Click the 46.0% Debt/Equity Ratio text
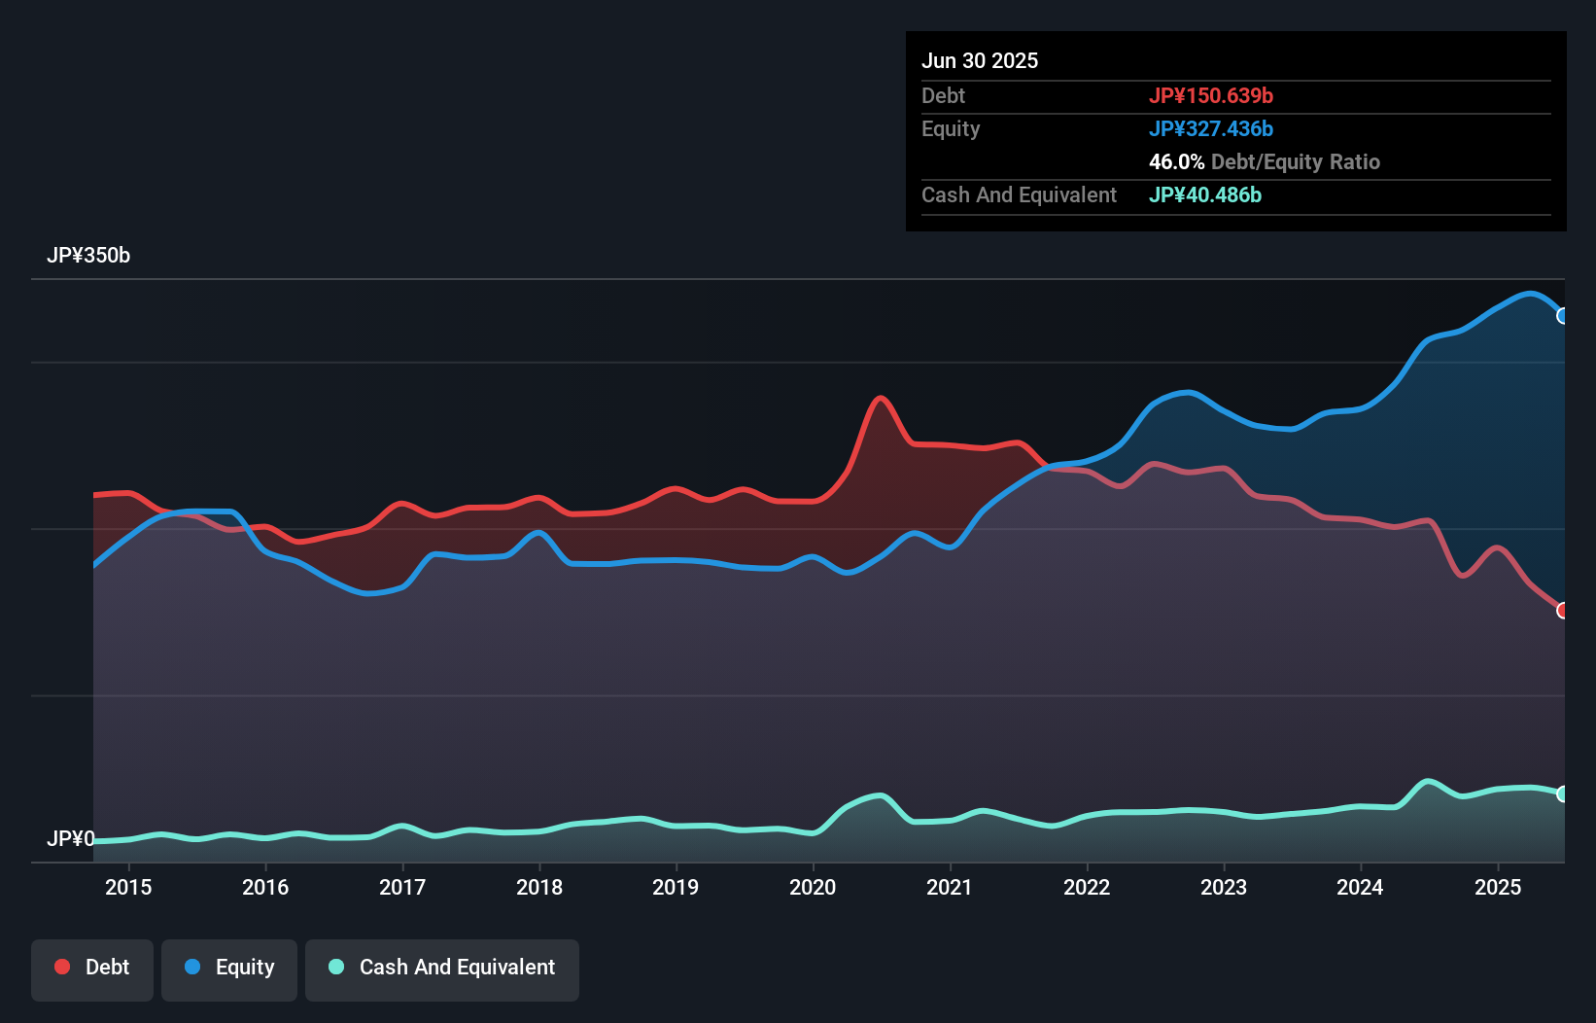The height and width of the screenshot is (1023, 1596). (1265, 161)
